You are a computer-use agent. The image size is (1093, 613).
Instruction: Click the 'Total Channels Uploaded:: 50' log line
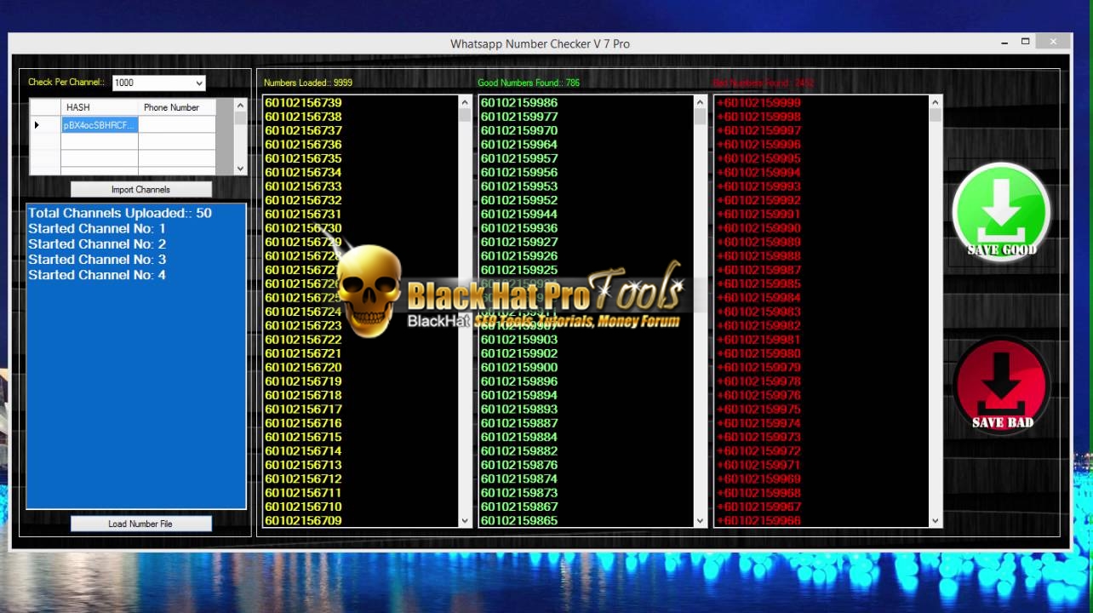tap(120, 214)
